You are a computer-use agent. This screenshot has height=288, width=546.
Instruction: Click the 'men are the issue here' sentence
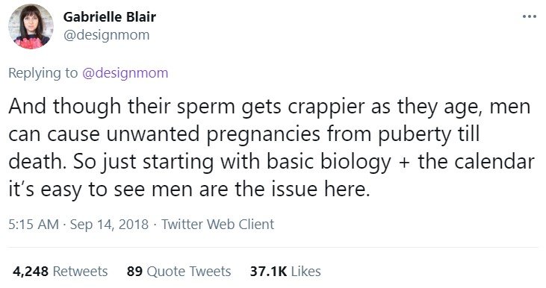189,190
